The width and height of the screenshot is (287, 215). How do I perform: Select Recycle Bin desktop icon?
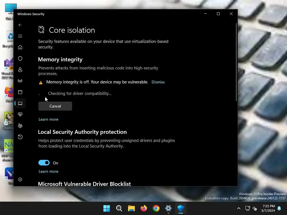(x=8, y=39)
